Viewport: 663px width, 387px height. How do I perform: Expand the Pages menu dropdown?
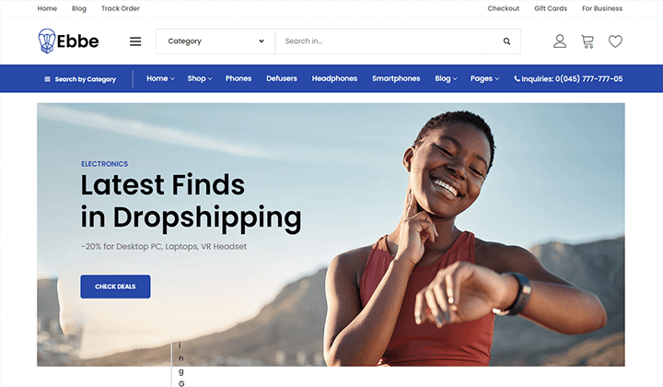[485, 78]
